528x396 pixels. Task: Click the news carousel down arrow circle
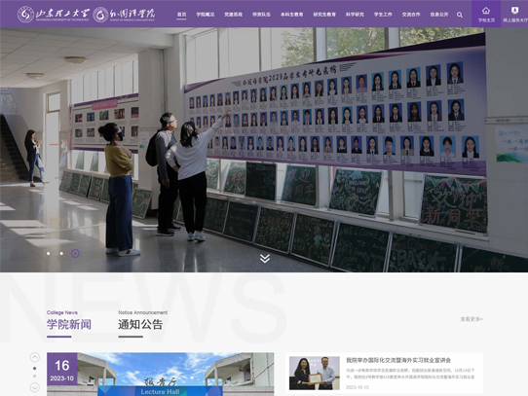[x=35, y=387]
